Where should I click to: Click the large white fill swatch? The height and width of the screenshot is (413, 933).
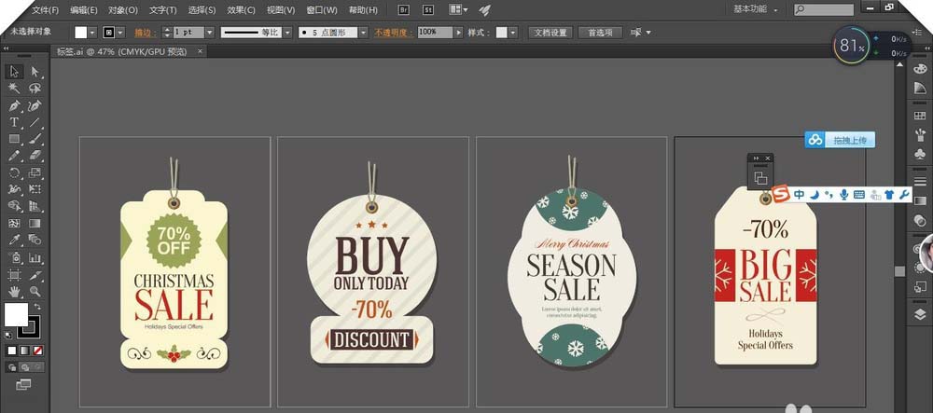(x=16, y=314)
